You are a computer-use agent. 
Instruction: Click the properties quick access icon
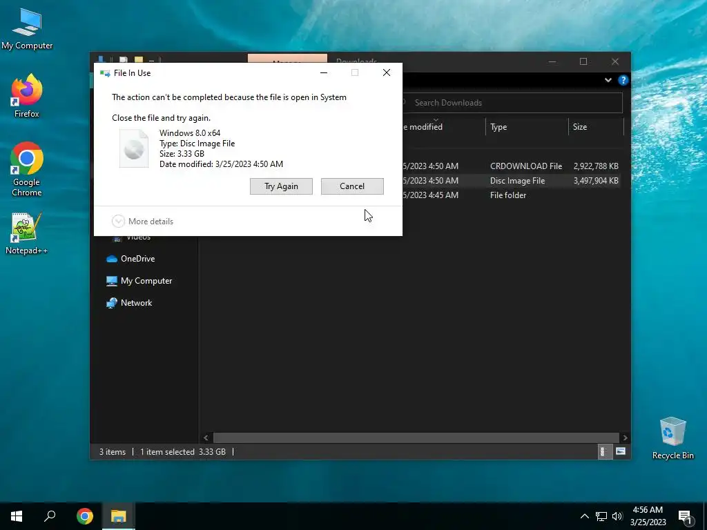coord(123,59)
